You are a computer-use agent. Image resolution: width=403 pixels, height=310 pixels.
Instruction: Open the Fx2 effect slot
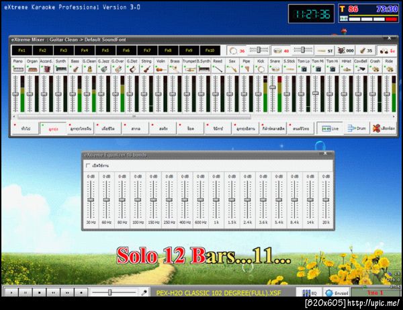[43, 50]
